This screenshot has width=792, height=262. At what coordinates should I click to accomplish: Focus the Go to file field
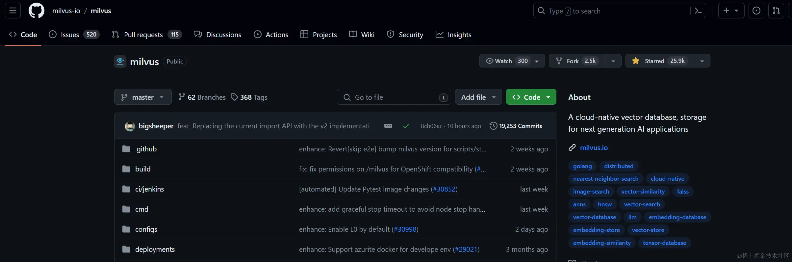point(394,97)
